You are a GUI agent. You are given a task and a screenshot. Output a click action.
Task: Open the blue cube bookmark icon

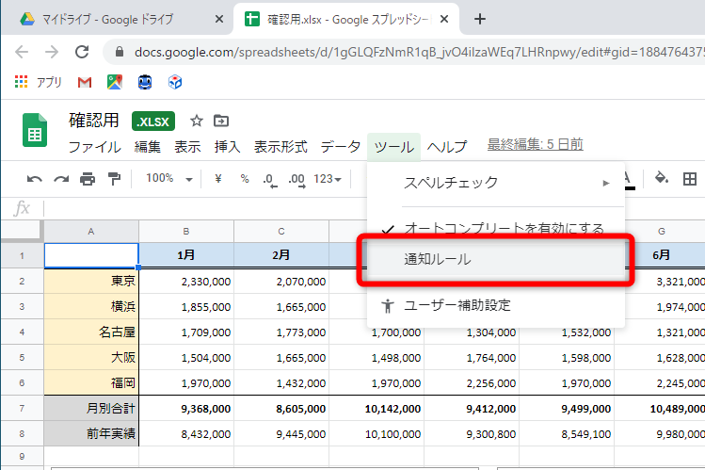[x=175, y=82]
